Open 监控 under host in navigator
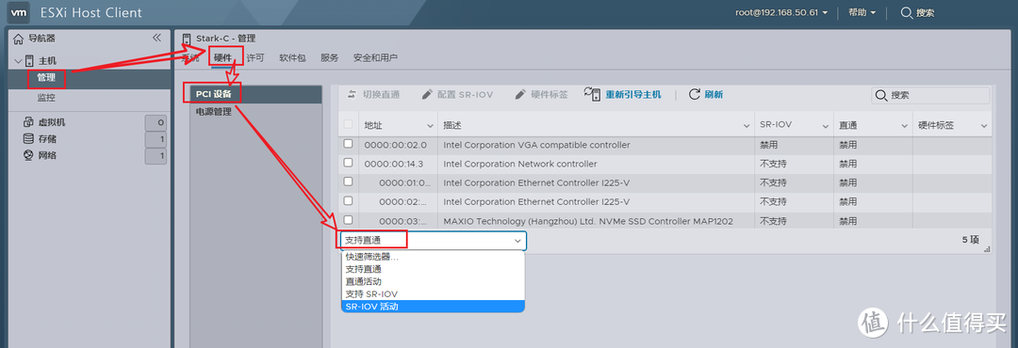The image size is (1018, 348). [x=46, y=98]
